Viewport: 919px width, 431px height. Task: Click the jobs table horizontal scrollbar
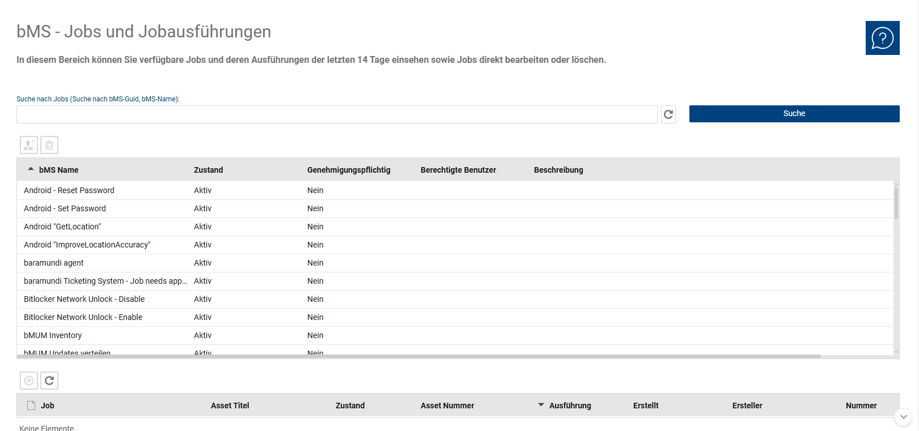tap(419, 356)
